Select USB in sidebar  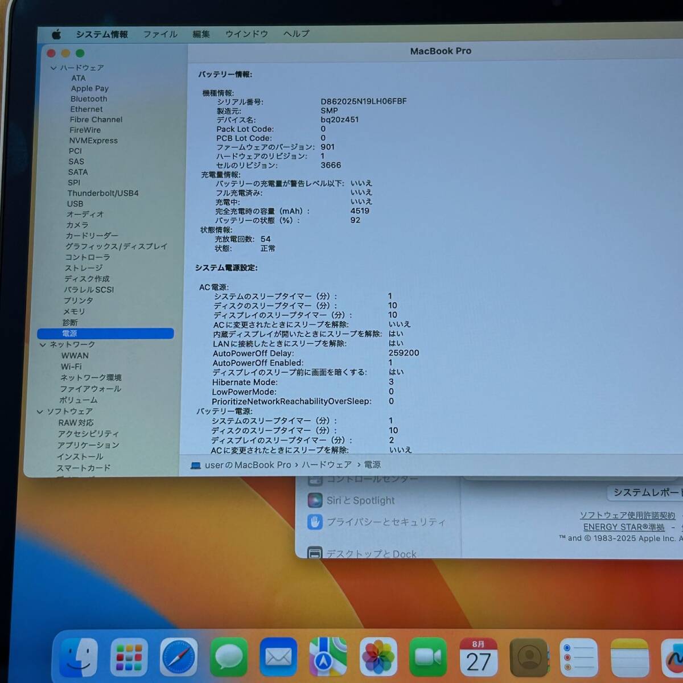[75, 204]
